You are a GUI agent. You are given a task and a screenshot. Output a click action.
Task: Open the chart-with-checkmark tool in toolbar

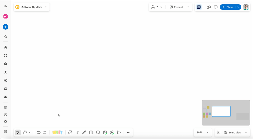(112, 133)
